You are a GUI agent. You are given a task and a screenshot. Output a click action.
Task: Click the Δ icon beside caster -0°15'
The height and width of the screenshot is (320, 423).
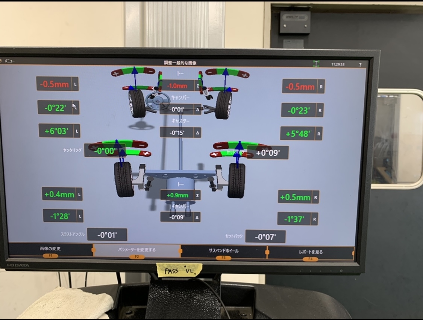click(197, 133)
